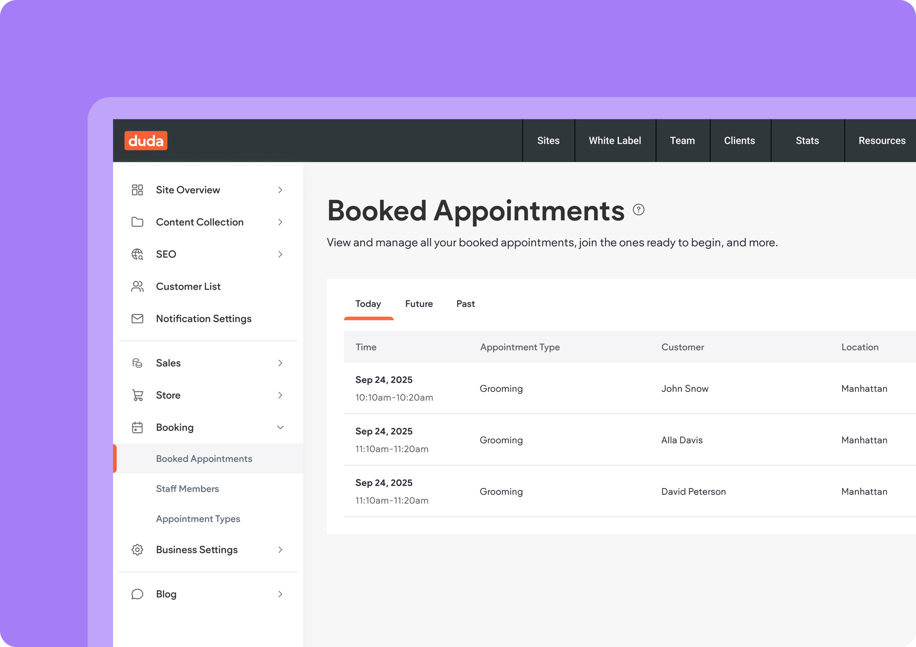Image resolution: width=916 pixels, height=647 pixels.
Task: Collapse the Booking section chevron
Action: [x=280, y=427]
